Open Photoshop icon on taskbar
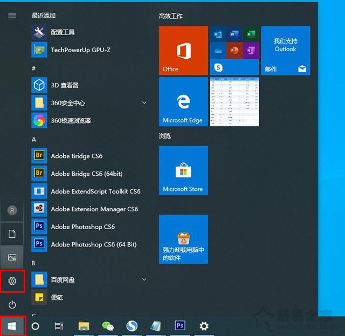The height and width of the screenshot is (336, 345). tap(180, 326)
